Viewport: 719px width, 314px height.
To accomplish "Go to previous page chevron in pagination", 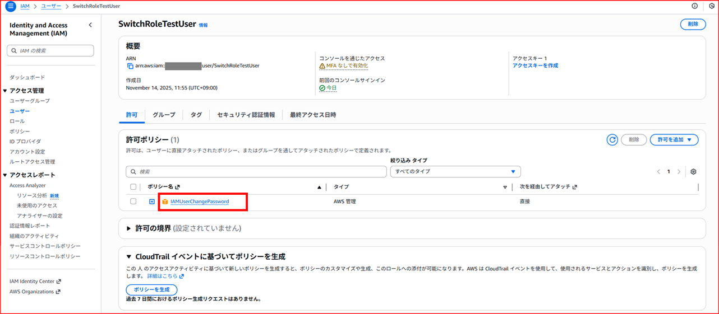I will click(x=658, y=172).
